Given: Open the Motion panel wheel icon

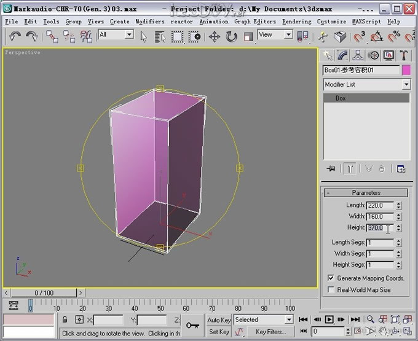Looking at the screenshot, I should click(373, 55).
